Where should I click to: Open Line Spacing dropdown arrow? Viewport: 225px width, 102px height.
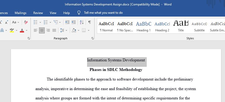(x=66, y=31)
